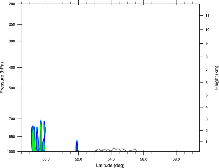Click the 300 pressure tick label
The height and width of the screenshot is (168, 219).
tap(12, 41)
